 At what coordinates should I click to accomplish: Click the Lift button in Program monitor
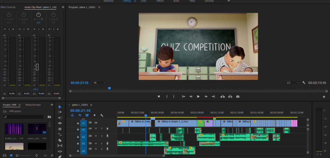(222, 97)
